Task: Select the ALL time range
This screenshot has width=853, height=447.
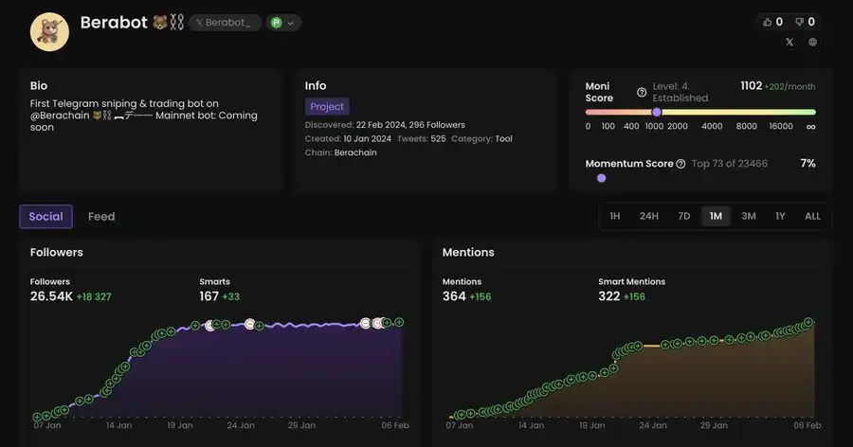Action: [812, 216]
